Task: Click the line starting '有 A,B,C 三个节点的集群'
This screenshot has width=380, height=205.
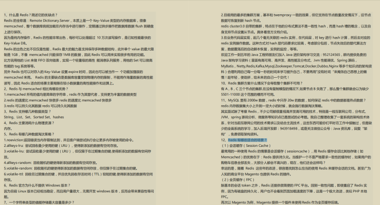Action: [294, 89]
